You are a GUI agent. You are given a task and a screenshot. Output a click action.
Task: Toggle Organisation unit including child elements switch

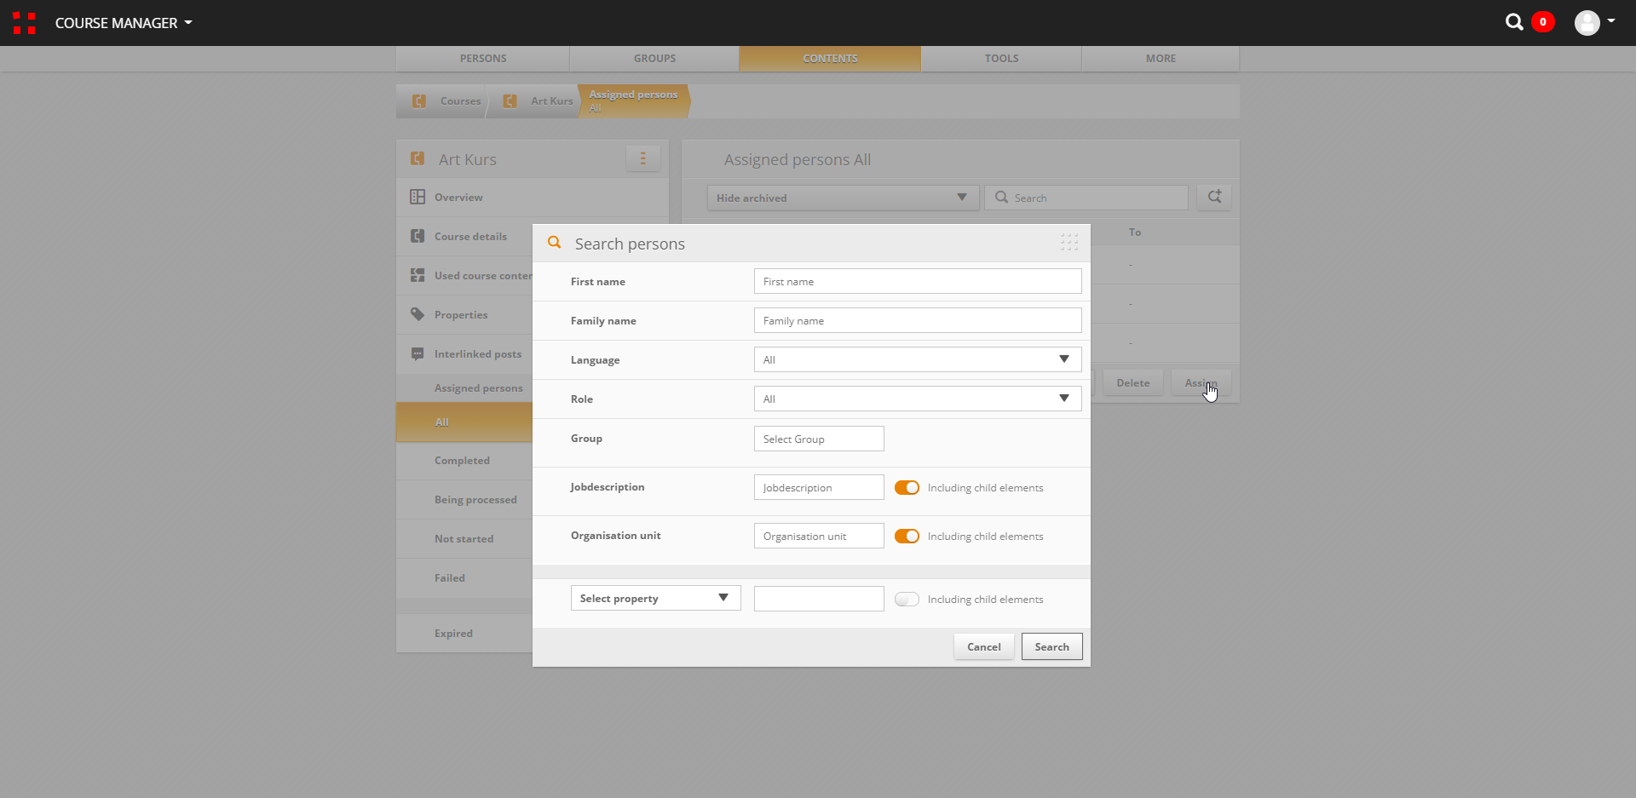tap(907, 537)
